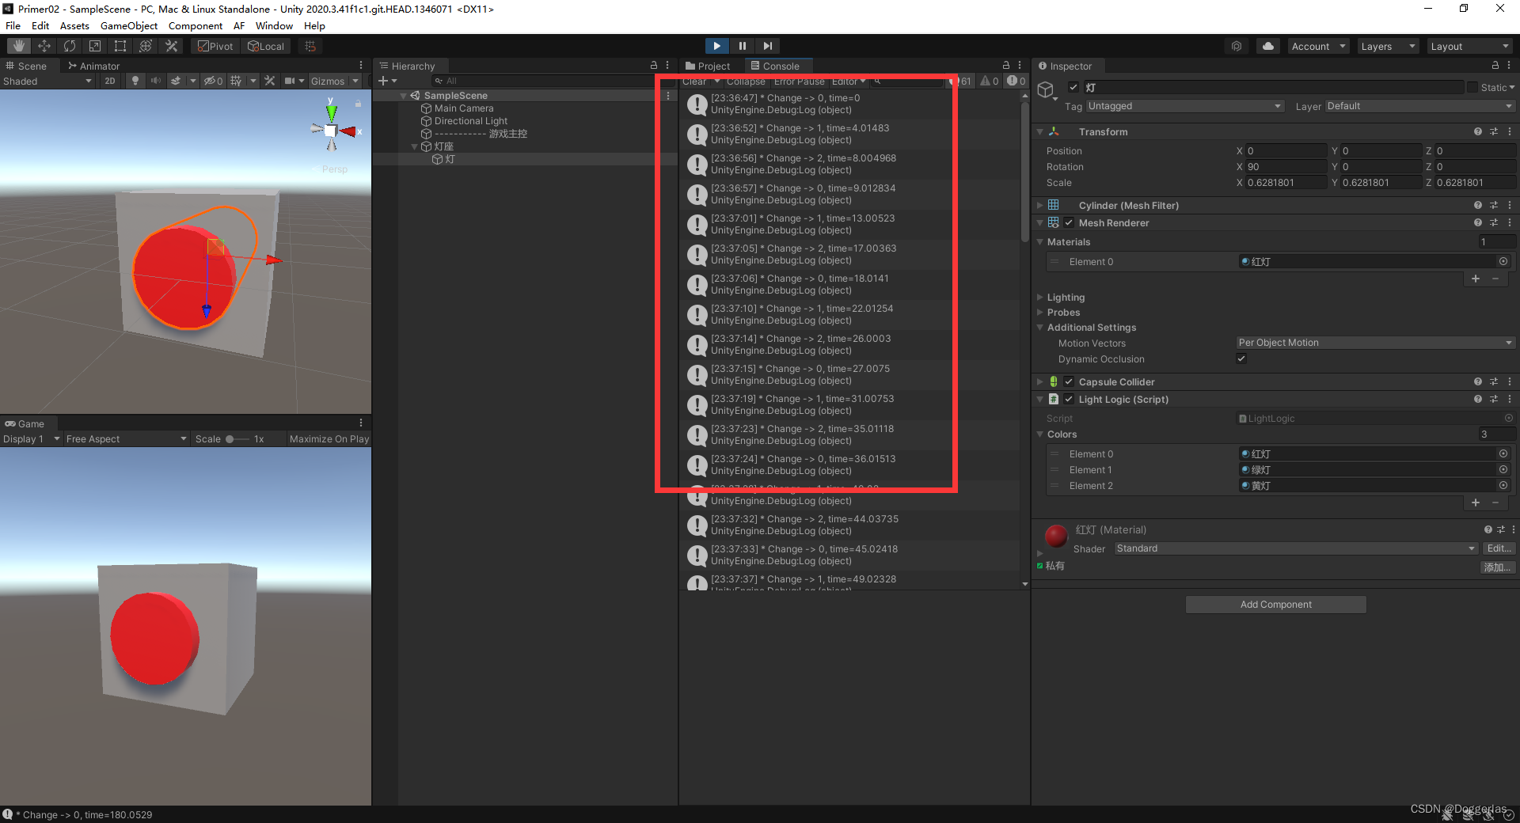Toggle the grid snapping icon
This screenshot has height=823, width=1520.
coord(310,46)
